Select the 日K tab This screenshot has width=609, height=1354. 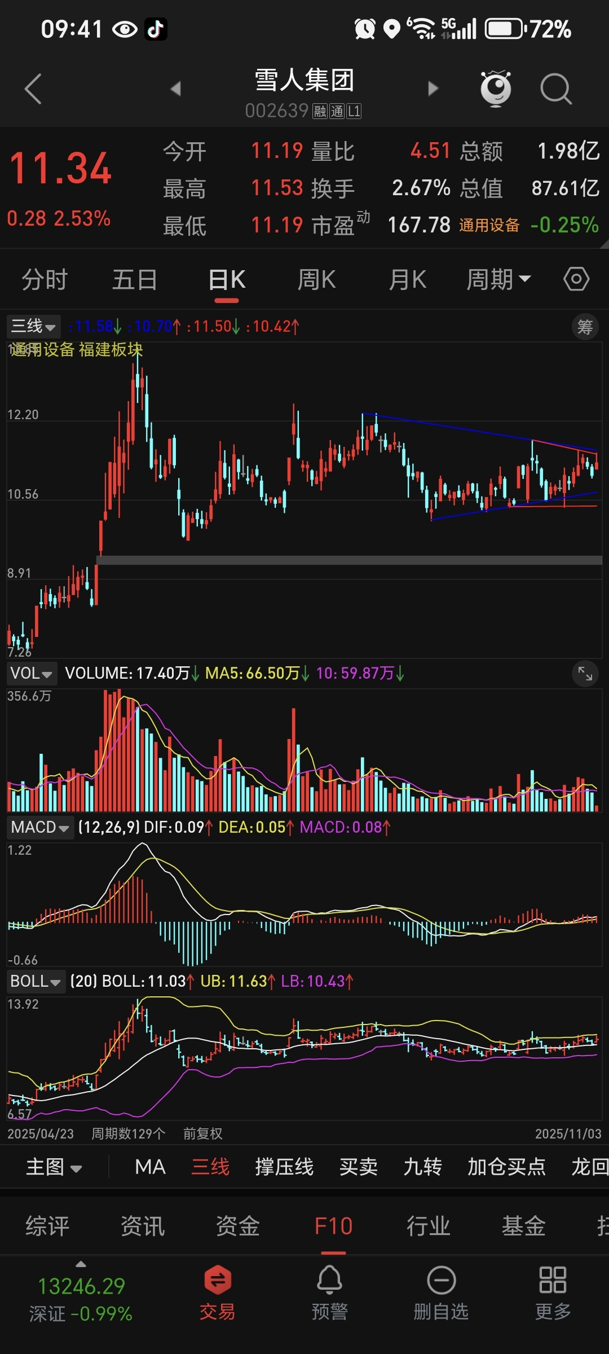[x=227, y=279]
